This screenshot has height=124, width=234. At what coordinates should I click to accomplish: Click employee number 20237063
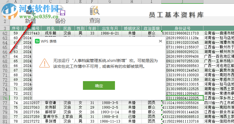tap(31, 107)
